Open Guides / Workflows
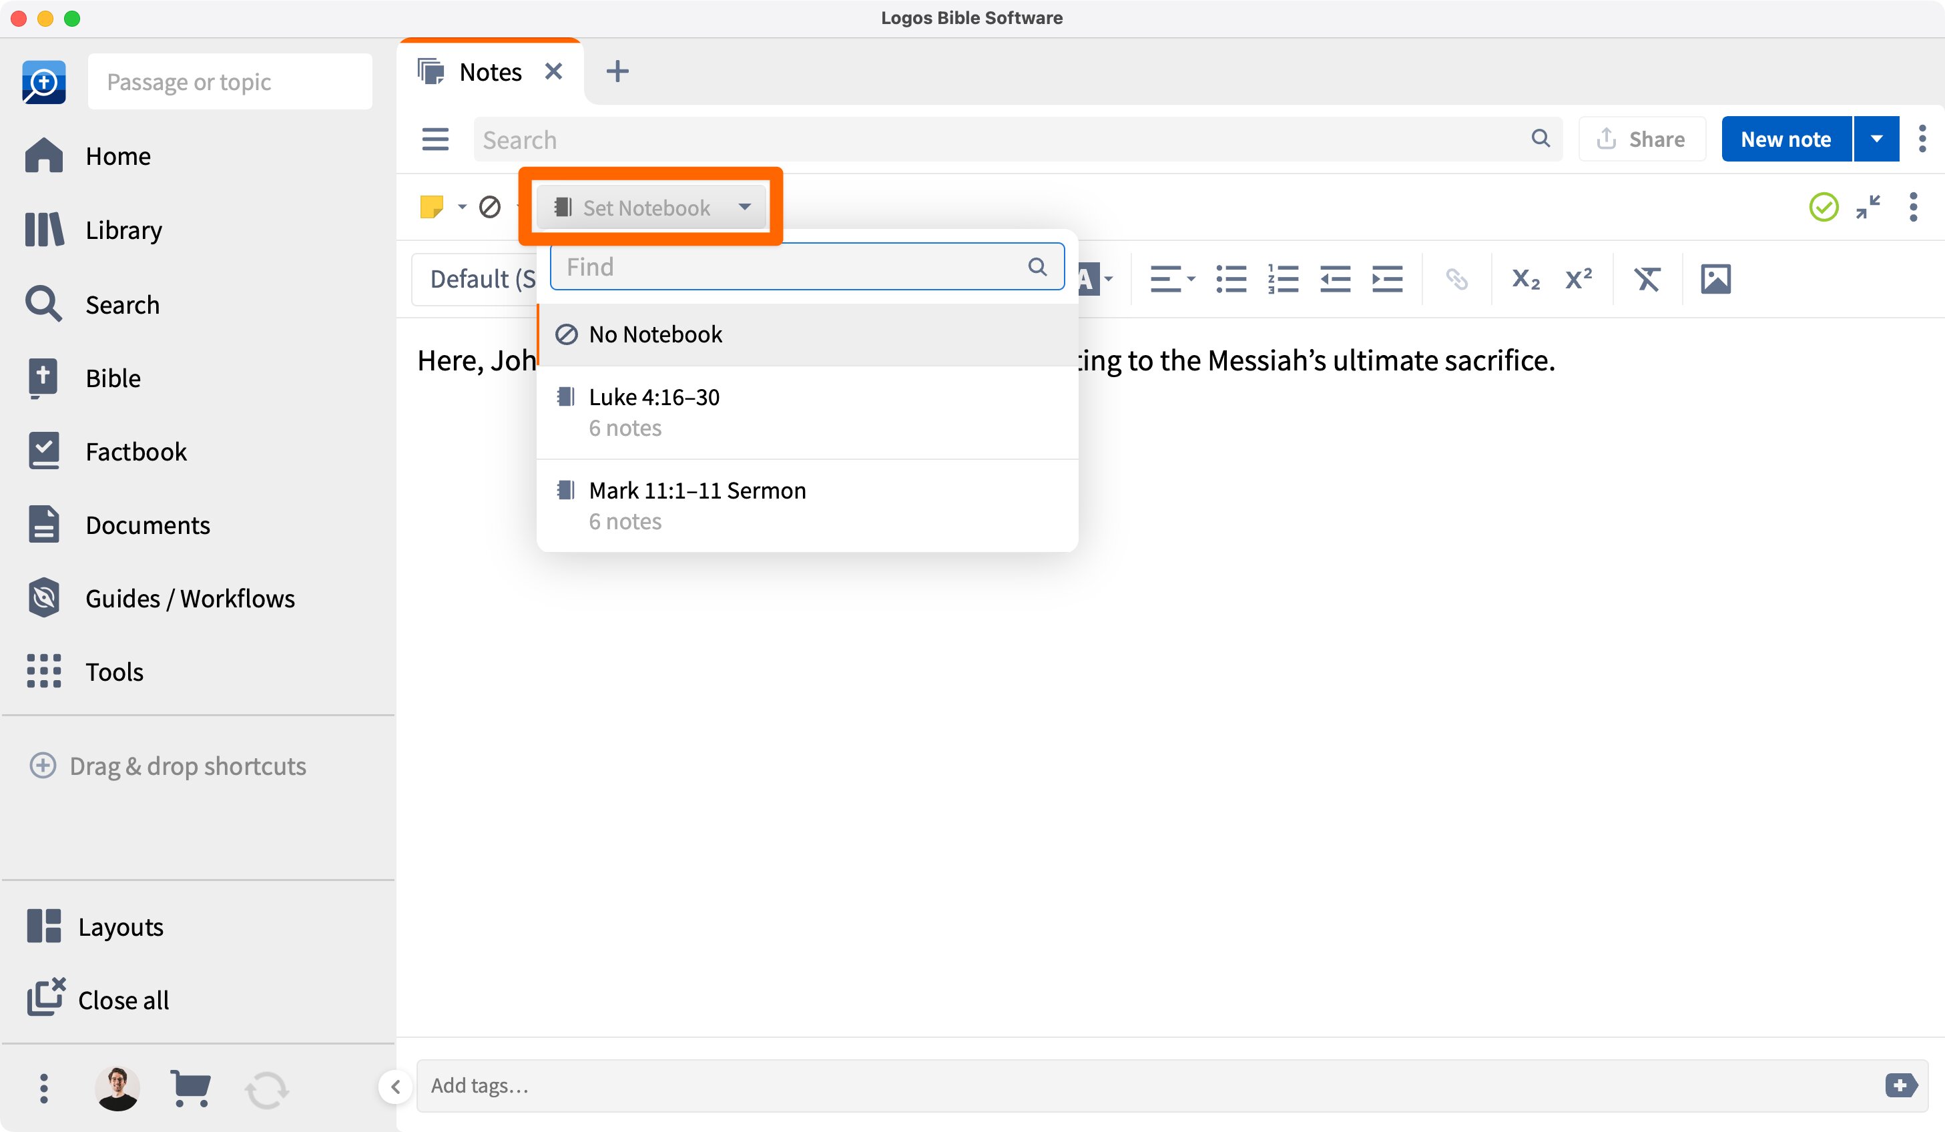This screenshot has width=1945, height=1132. coord(160,598)
